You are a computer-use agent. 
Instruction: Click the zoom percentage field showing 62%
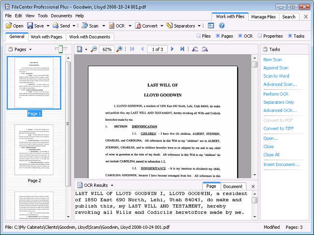(107, 49)
